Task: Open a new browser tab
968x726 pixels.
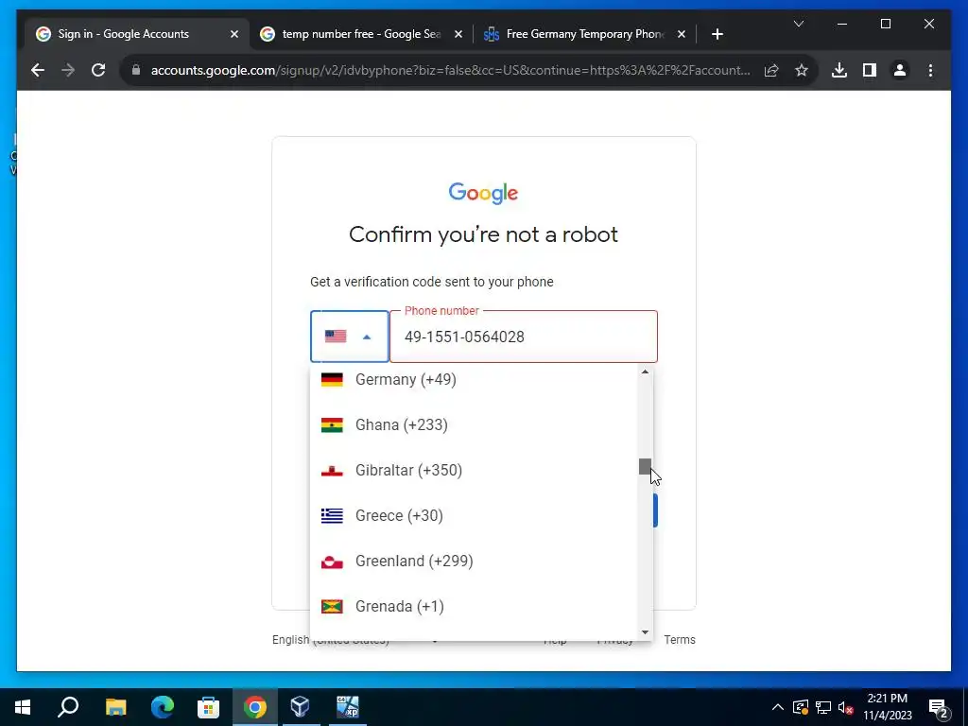Action: (x=717, y=34)
